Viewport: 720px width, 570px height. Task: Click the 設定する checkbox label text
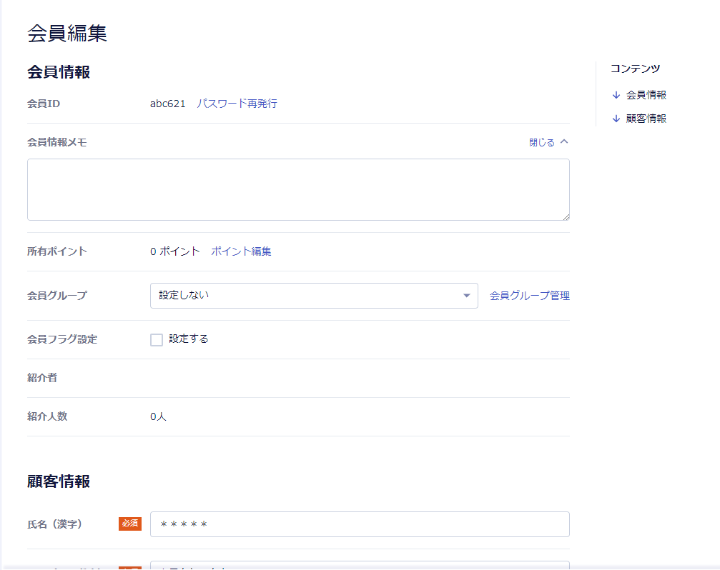[189, 339]
